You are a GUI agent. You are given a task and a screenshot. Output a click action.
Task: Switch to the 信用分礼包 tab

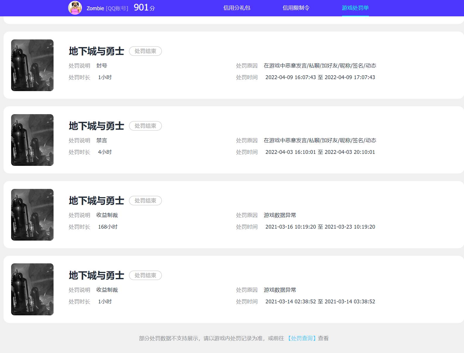tap(237, 8)
